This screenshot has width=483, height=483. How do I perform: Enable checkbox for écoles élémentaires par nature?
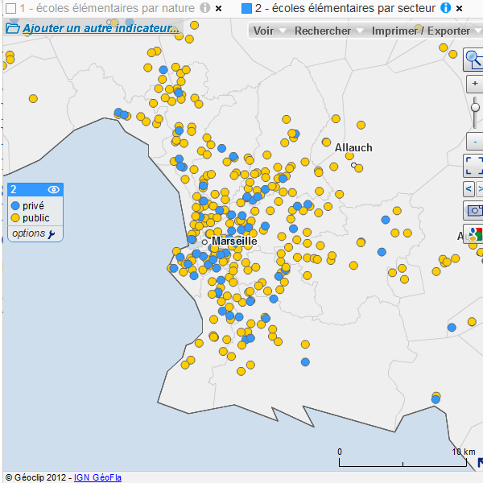pos(10,8)
